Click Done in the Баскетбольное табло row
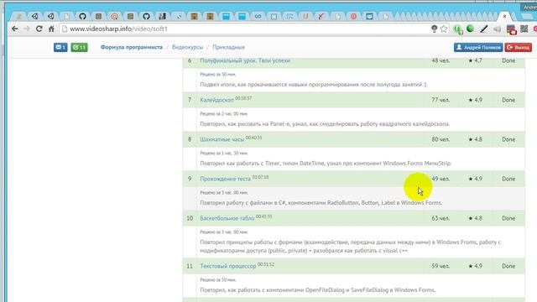Viewport: 537px width, 302px height. (508, 218)
